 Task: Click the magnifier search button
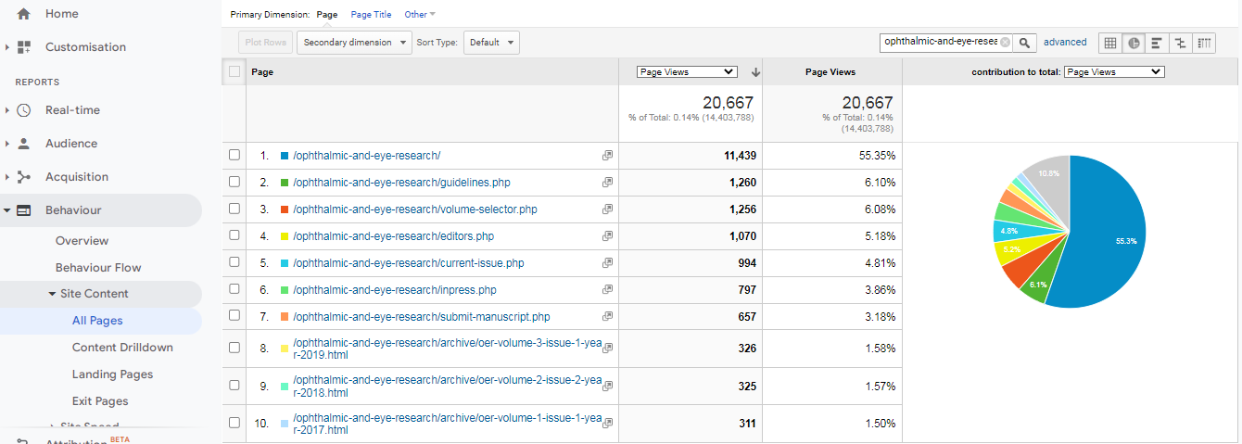1025,43
